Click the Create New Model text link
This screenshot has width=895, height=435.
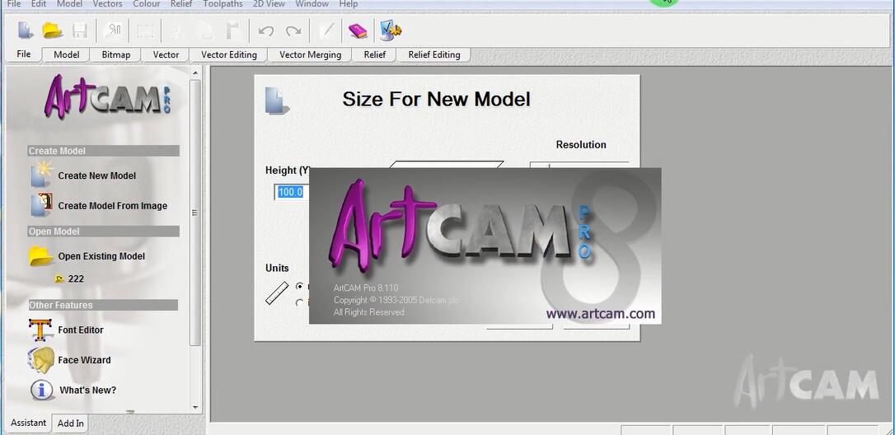pos(97,175)
